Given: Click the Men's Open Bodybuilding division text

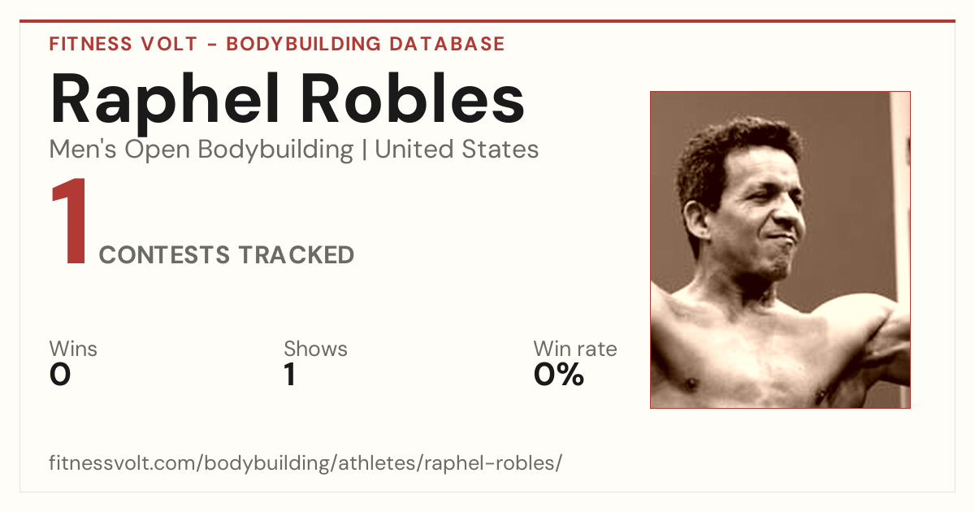Looking at the screenshot, I should 201,150.
